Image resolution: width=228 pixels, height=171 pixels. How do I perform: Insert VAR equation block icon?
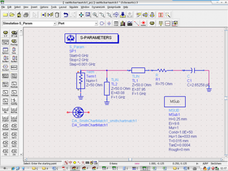pyautogui.click(x=116, y=23)
